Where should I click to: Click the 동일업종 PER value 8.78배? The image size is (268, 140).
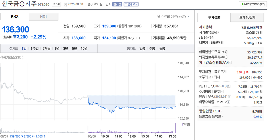[x=257, y=112]
